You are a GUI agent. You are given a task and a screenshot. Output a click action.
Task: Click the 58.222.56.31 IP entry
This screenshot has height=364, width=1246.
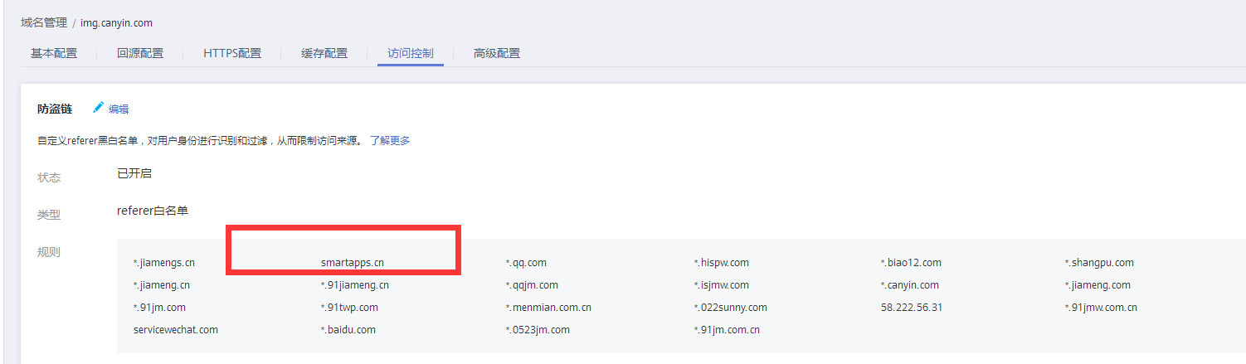(912, 308)
